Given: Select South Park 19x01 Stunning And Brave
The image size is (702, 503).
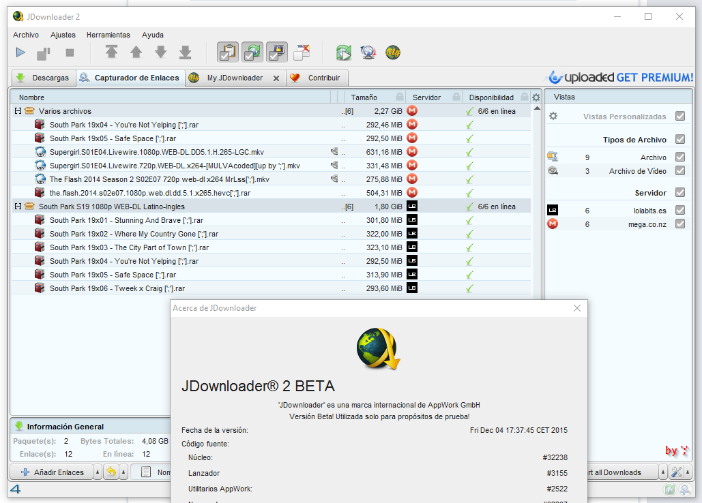Looking at the screenshot, I should [272, 220].
